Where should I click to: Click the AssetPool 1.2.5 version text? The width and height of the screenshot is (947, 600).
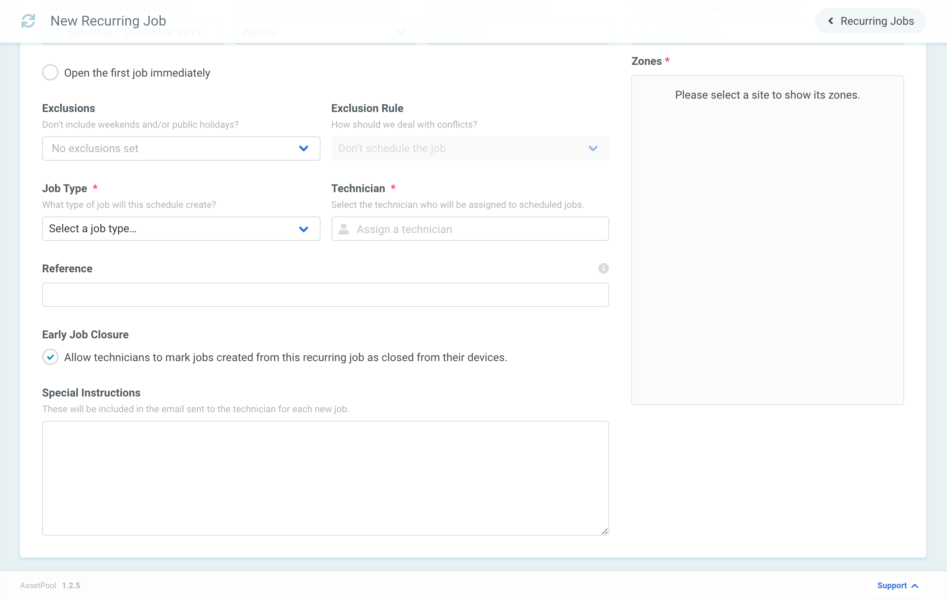pyautogui.click(x=50, y=585)
